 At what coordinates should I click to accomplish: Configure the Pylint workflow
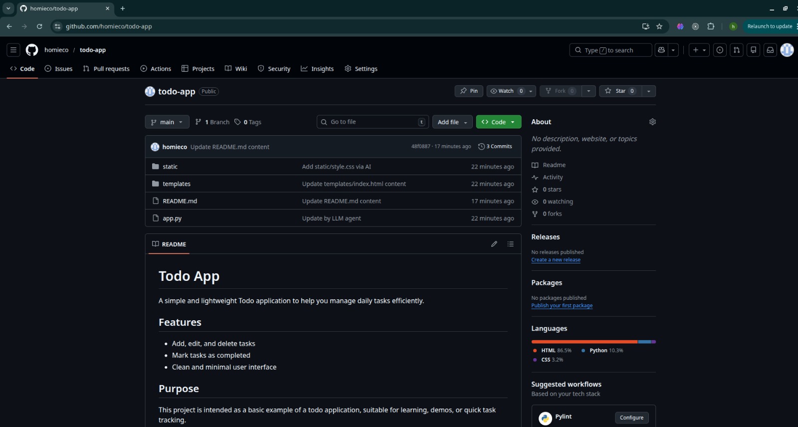pyautogui.click(x=631, y=418)
